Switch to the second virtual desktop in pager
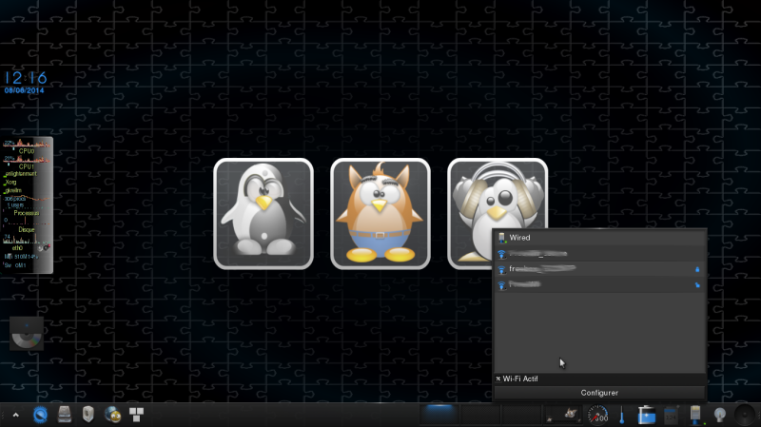 (x=480, y=415)
